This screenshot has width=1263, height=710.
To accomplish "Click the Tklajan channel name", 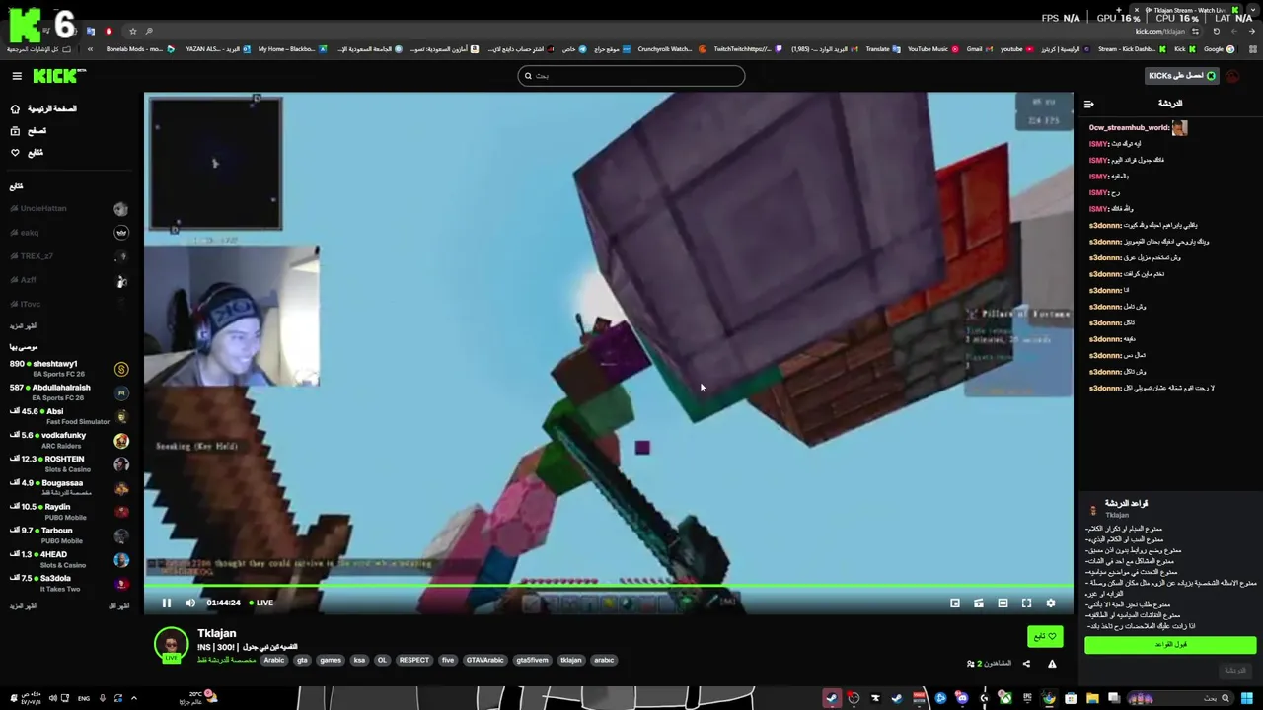I will [x=217, y=633].
